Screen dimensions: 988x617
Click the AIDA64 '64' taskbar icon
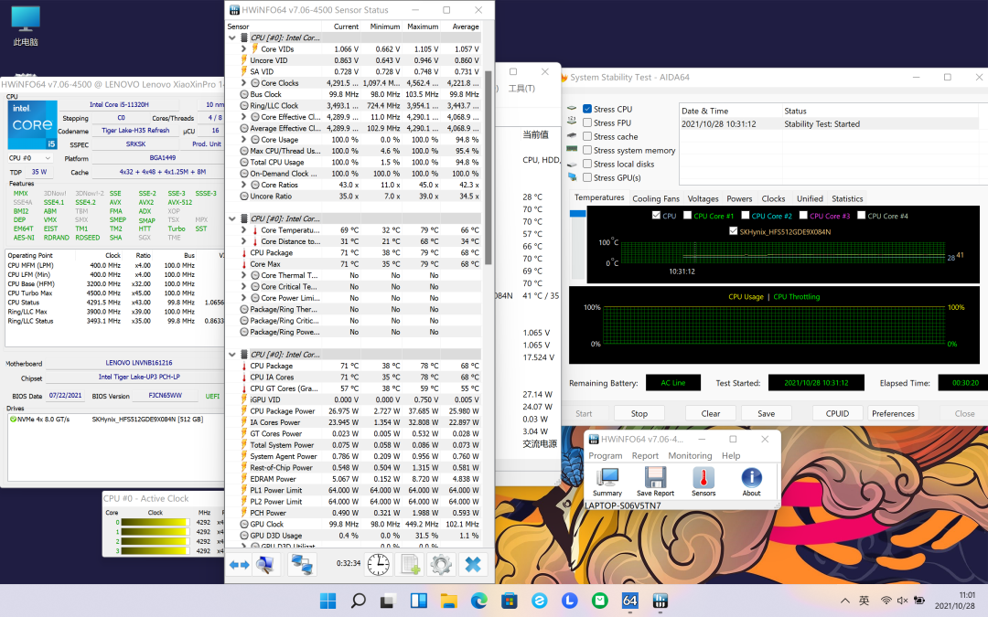[x=630, y=601]
